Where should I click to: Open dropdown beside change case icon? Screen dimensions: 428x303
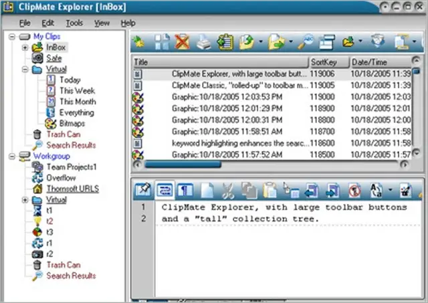tap(390, 190)
